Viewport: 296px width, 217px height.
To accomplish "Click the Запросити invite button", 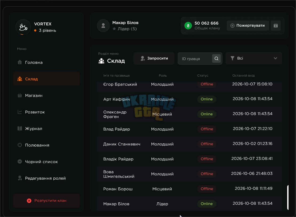I will click(154, 58).
